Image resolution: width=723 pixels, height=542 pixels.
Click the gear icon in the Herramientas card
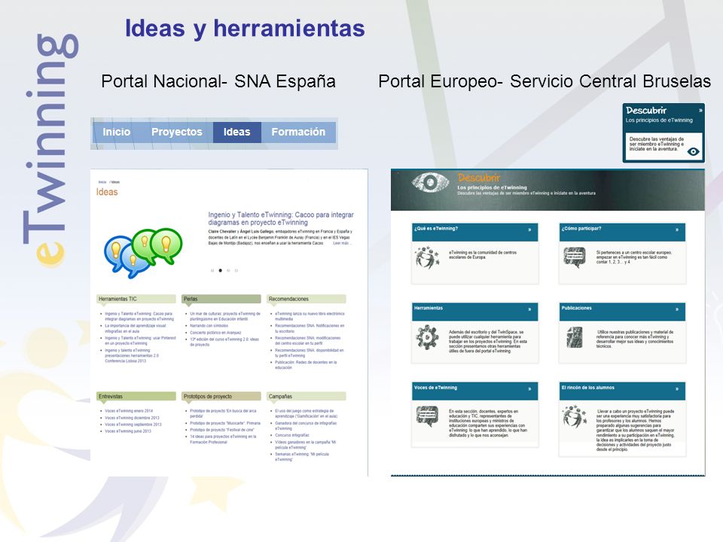tap(428, 337)
